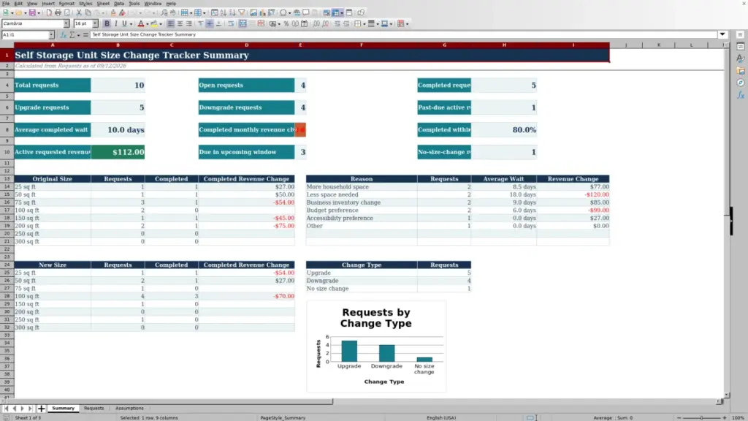Click the Insert Chart icon
748x421 pixels.
(x=262, y=12)
